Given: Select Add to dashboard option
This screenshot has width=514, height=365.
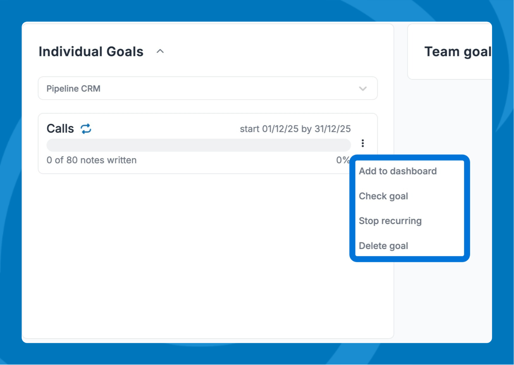Looking at the screenshot, I should pyautogui.click(x=398, y=171).
